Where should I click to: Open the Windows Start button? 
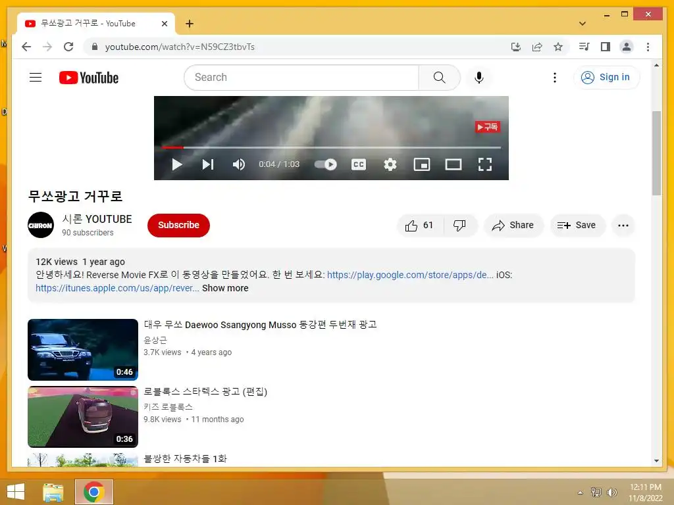[x=16, y=492]
